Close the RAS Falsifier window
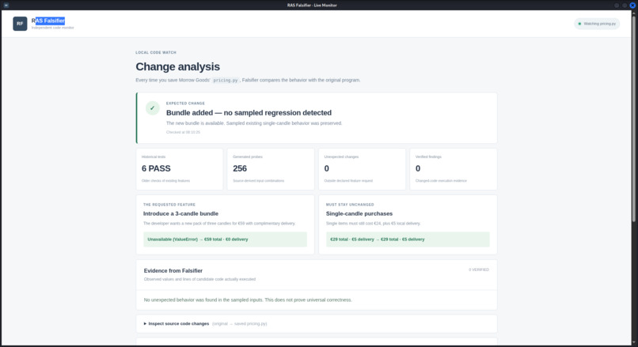This screenshot has width=638, height=347. point(632,6)
